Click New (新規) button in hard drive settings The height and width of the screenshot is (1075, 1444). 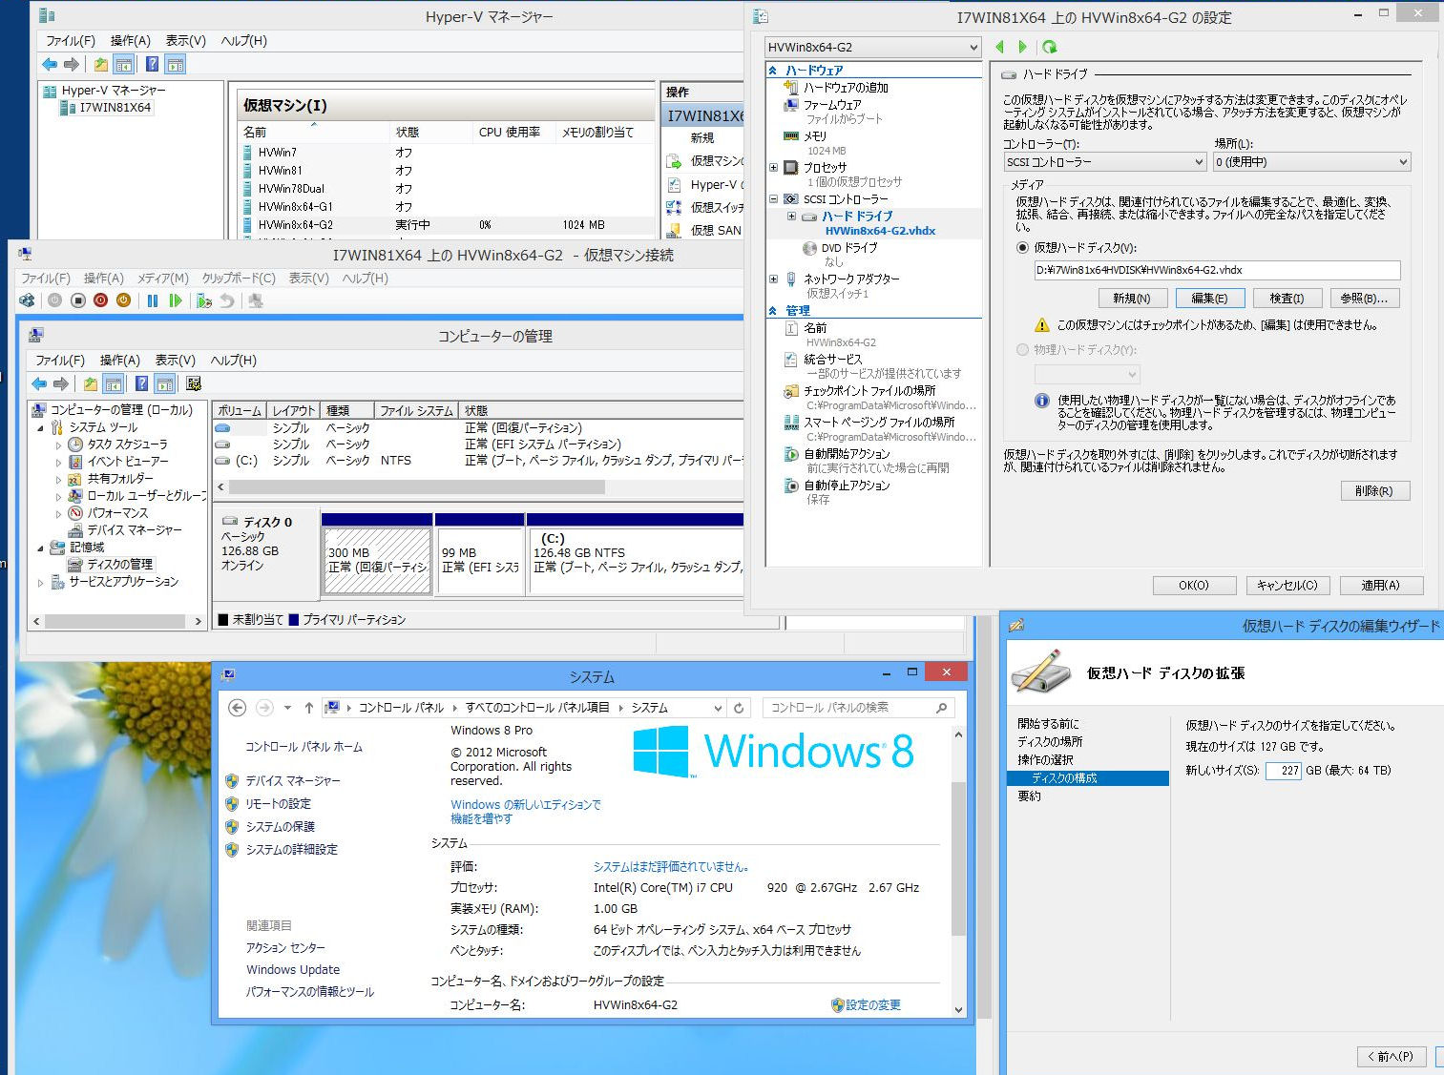point(1132,299)
